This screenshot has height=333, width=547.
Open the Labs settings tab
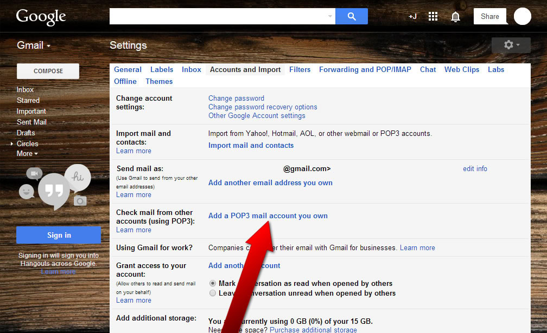[x=495, y=69]
